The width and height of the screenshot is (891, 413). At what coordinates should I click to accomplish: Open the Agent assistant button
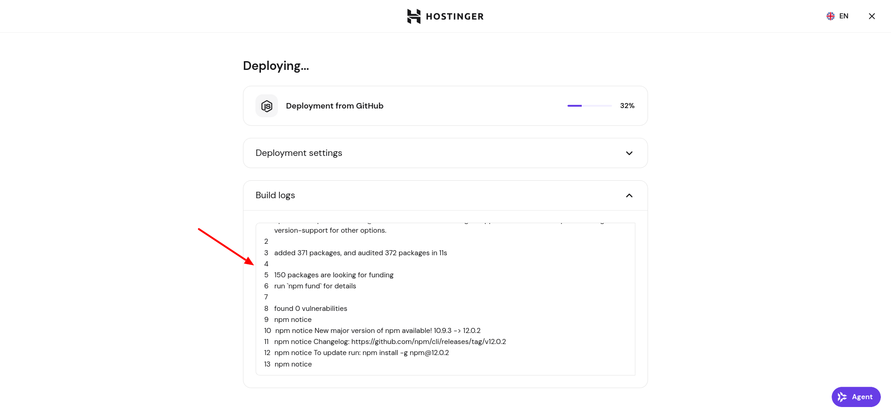(856, 397)
